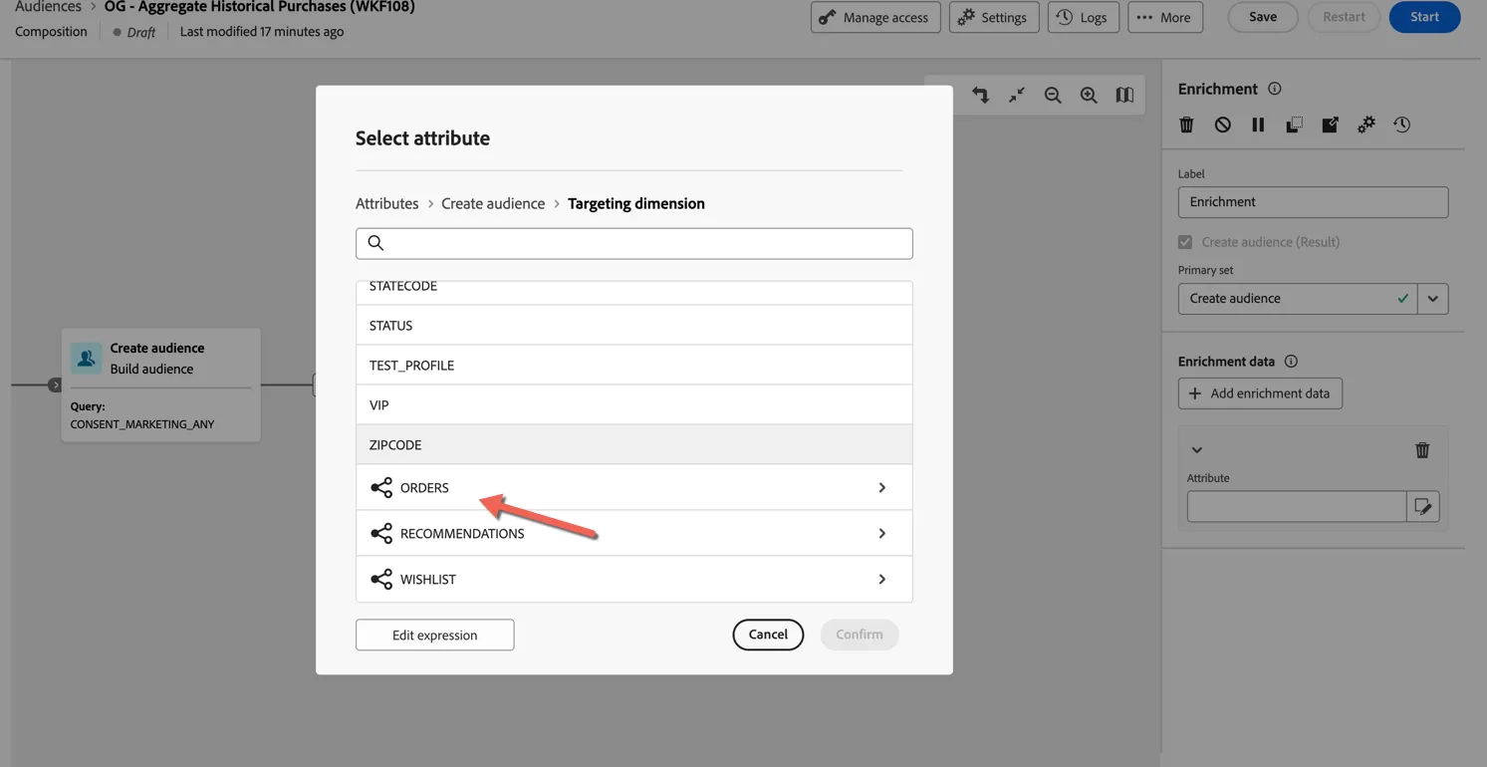The width and height of the screenshot is (1487, 767).
Task: Click the pause activity icon
Action: [1258, 125]
